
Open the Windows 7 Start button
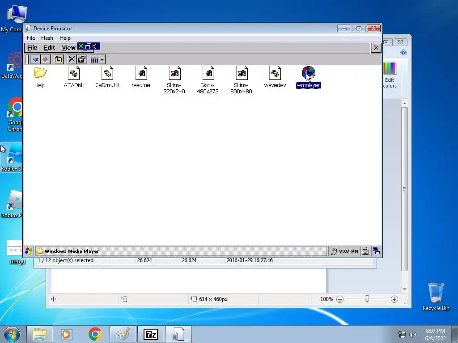click(x=12, y=334)
